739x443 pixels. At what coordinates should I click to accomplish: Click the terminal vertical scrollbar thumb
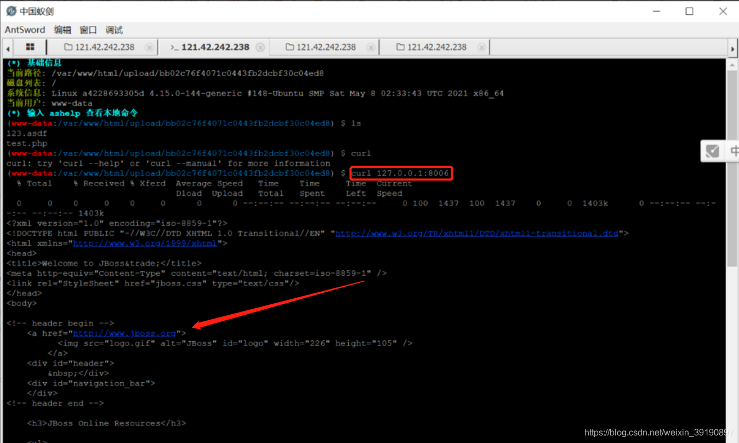pos(732,168)
